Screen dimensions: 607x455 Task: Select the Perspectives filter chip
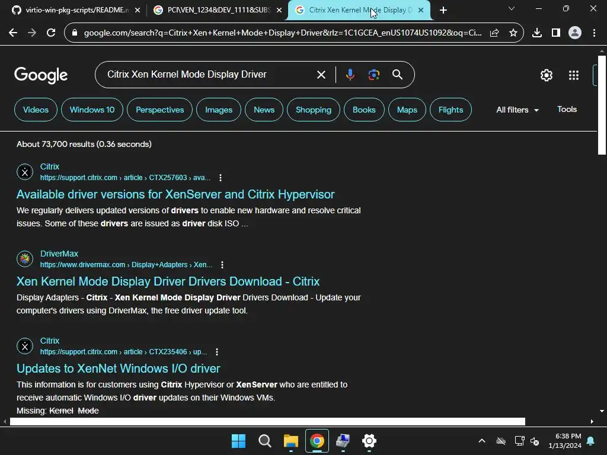pos(159,110)
